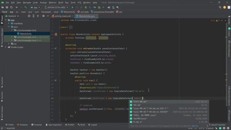Open the app run configuration dropdown
Viewport: 231px width, 130px height.
[35, 7]
